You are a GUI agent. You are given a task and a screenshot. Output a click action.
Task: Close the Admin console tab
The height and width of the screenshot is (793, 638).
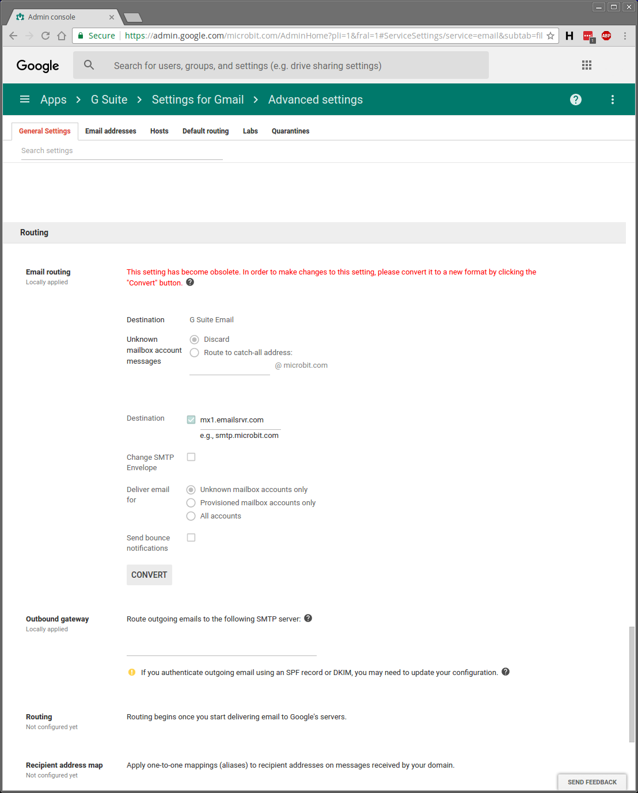pos(112,17)
